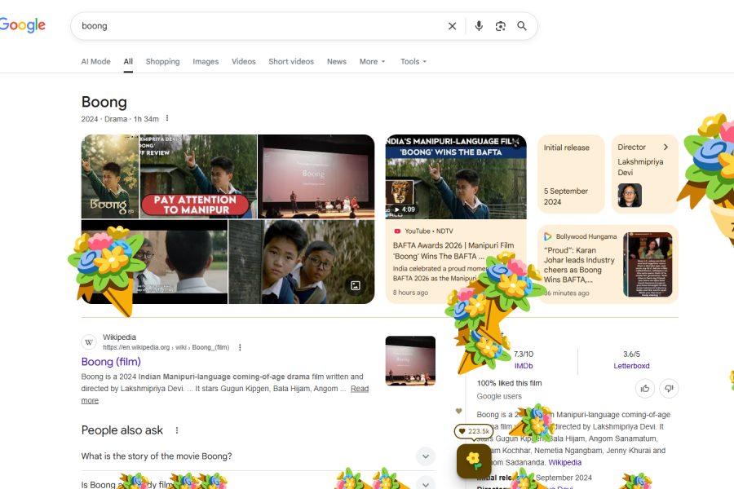Open three-dot options next to Wikipedia result

click(240, 347)
